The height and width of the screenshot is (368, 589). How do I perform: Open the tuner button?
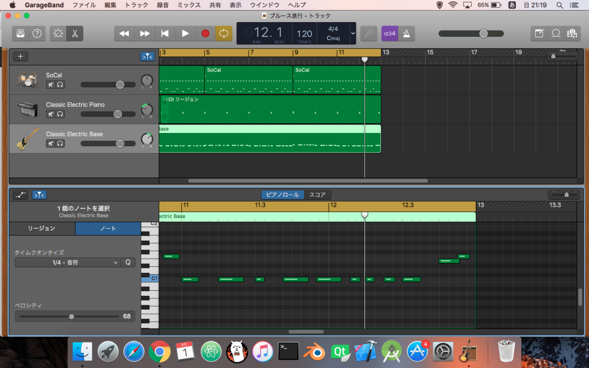tap(369, 33)
